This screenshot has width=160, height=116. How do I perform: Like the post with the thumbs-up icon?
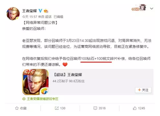135,108
